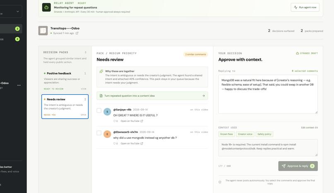This screenshot has width=334, height=193.
Task: Click Run agent now button
Action: coord(305,7)
